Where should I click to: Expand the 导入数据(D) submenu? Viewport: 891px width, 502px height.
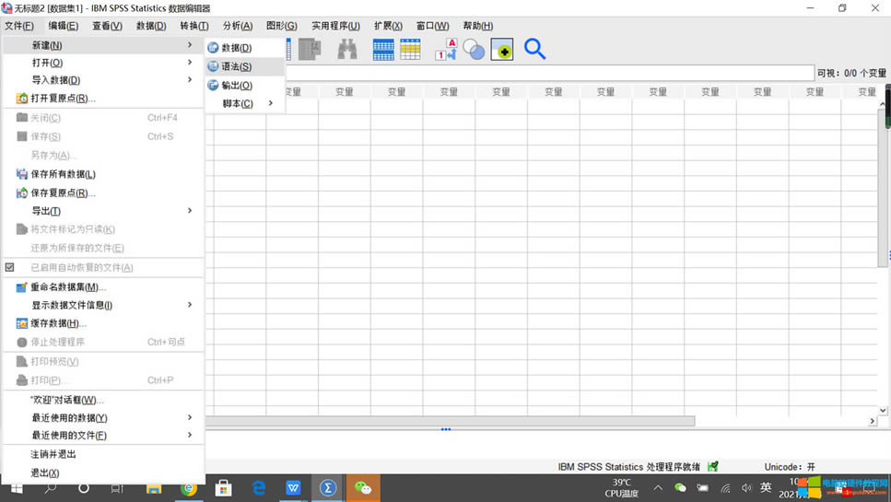click(101, 80)
